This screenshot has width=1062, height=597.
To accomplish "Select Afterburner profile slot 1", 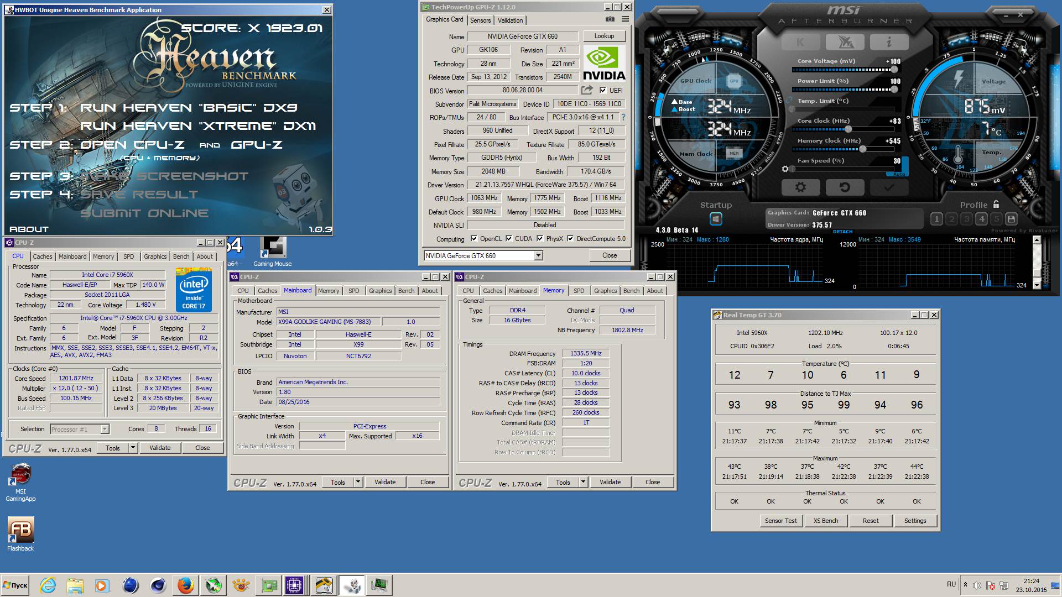I will [936, 219].
